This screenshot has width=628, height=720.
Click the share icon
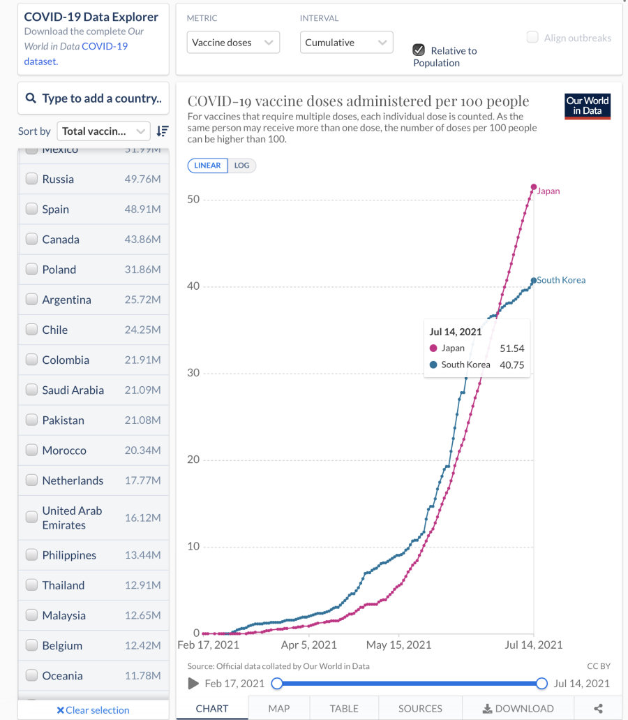pos(598,708)
